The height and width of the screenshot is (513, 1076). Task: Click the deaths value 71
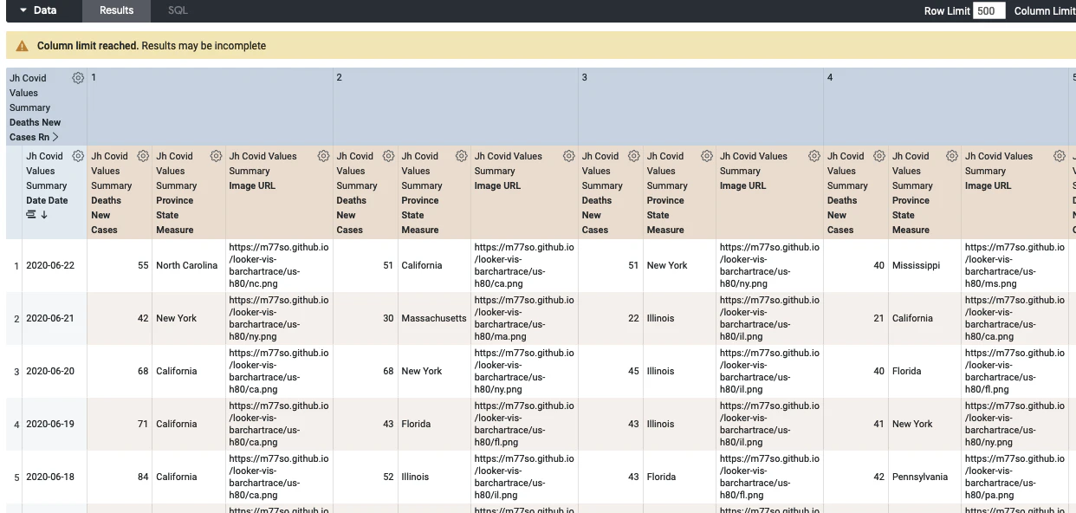(x=143, y=424)
